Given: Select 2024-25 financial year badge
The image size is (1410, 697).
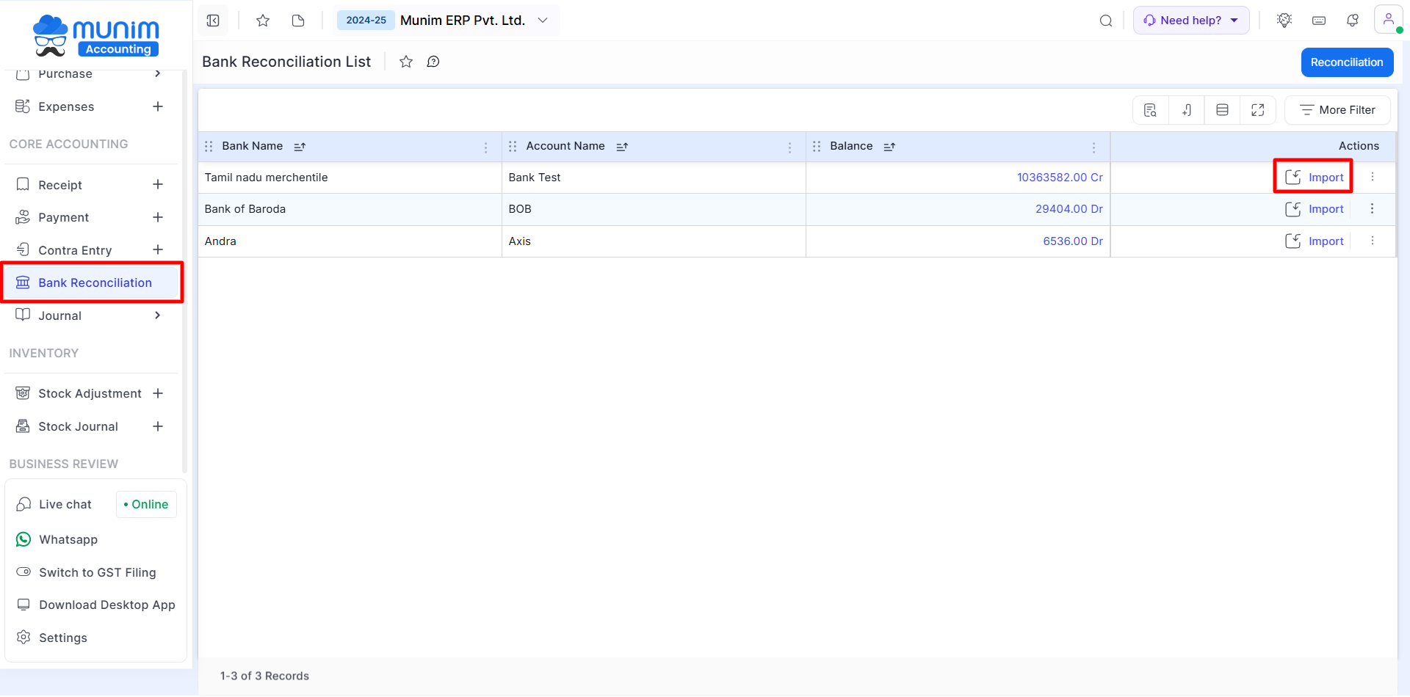Looking at the screenshot, I should [x=366, y=21].
